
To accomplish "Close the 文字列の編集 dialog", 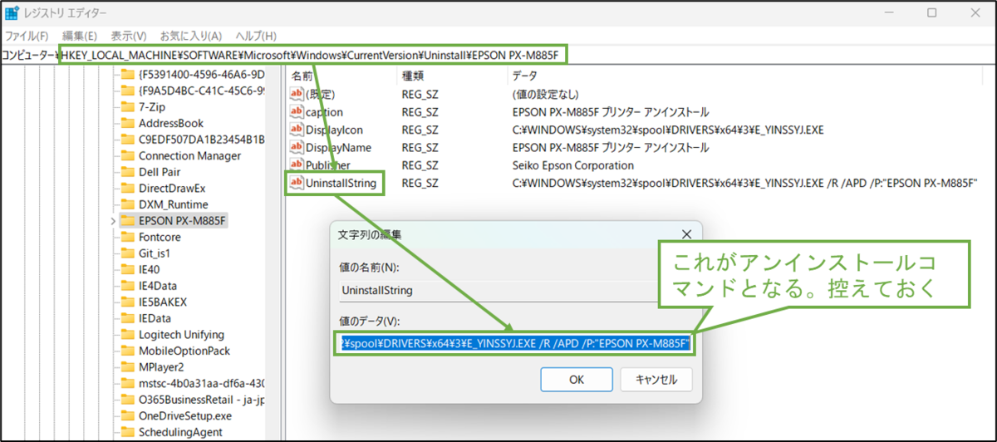I will click(686, 235).
